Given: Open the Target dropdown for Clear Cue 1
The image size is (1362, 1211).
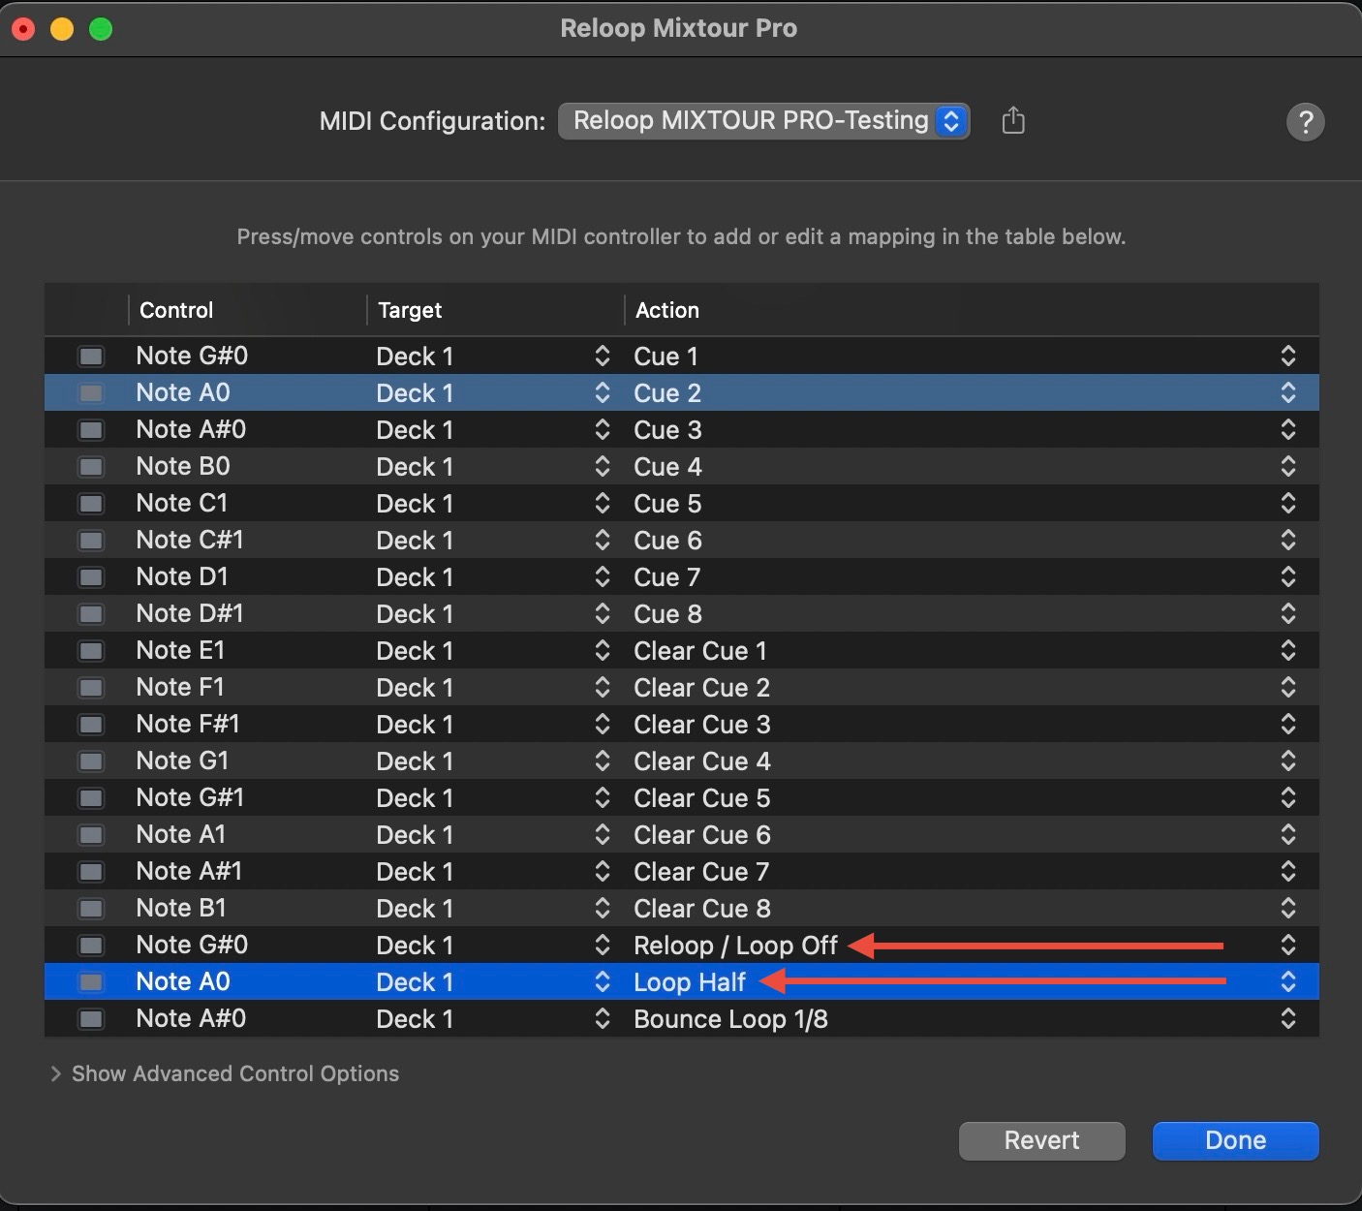Looking at the screenshot, I should [602, 650].
